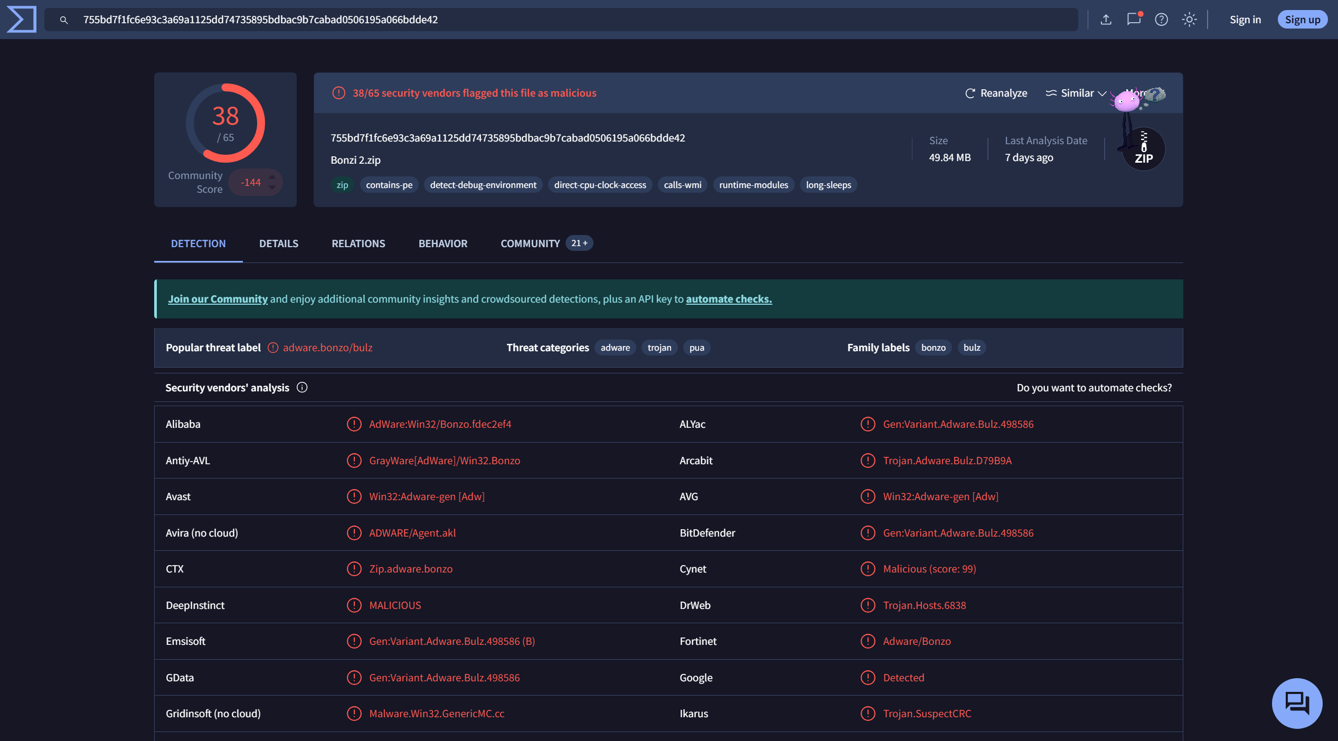The height and width of the screenshot is (741, 1338).
Task: Click the upload file icon
Action: 1106,20
